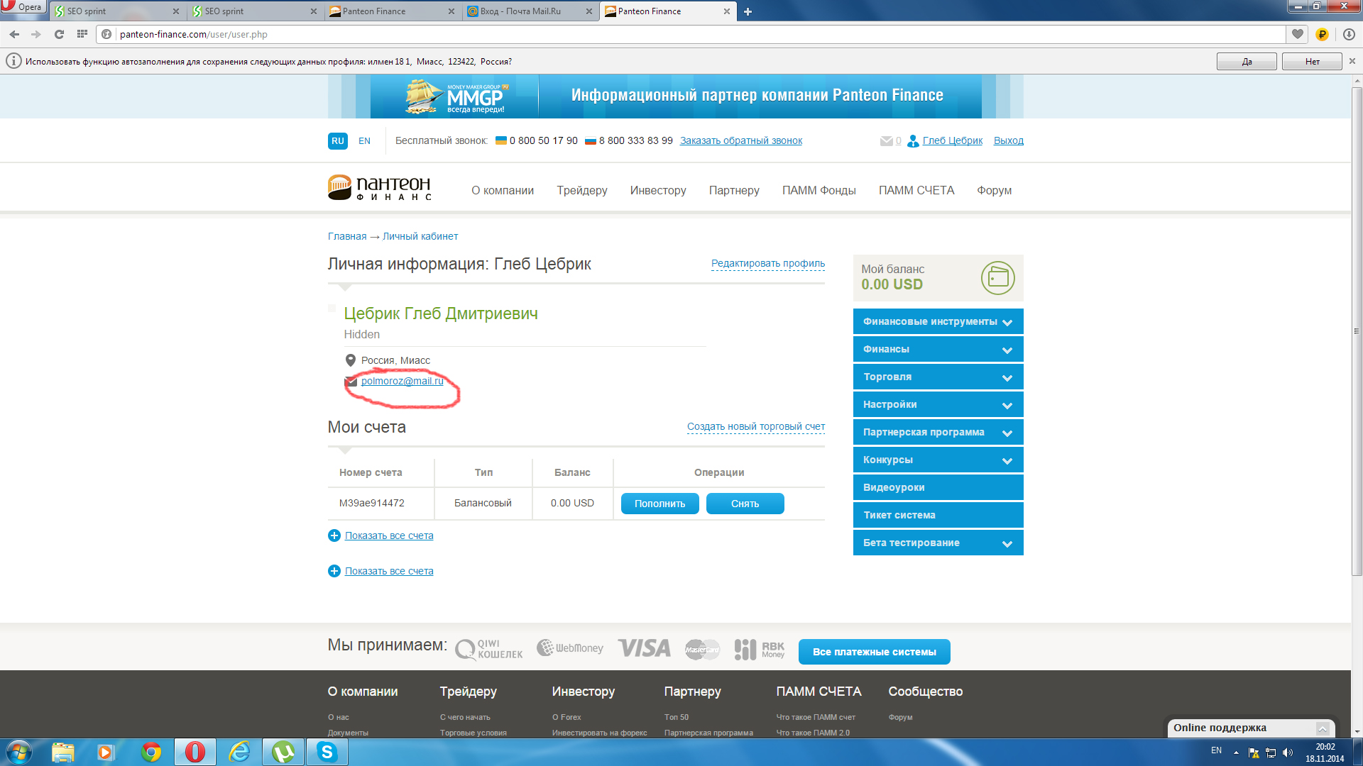Click polmoroz@mail.ru email link

[x=402, y=381]
